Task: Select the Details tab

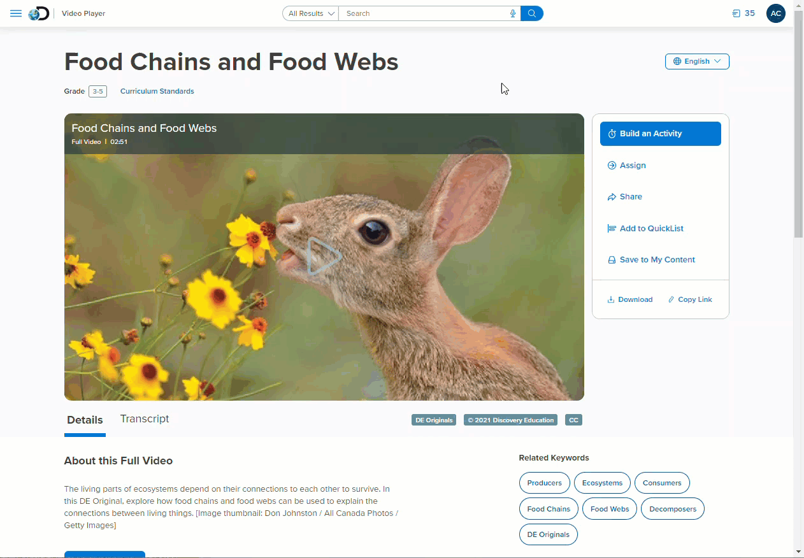Action: [85, 420]
